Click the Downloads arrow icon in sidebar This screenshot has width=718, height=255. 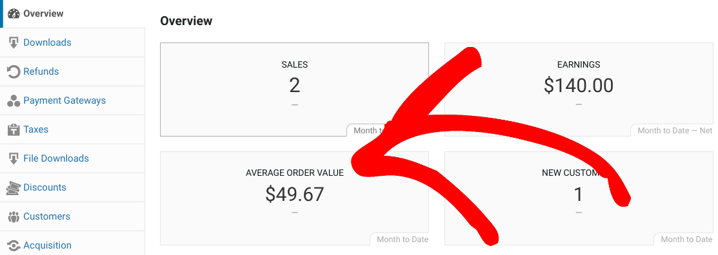point(14,42)
